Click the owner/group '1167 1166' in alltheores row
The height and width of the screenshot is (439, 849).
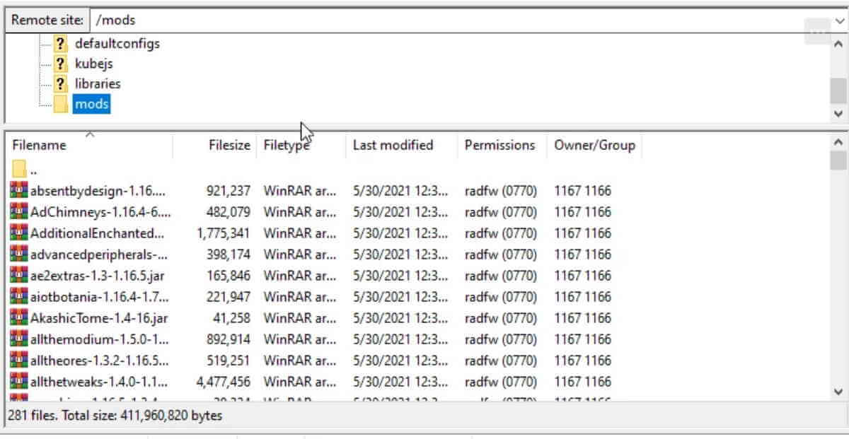click(582, 360)
